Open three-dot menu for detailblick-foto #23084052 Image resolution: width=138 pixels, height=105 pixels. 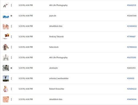[11, 26]
